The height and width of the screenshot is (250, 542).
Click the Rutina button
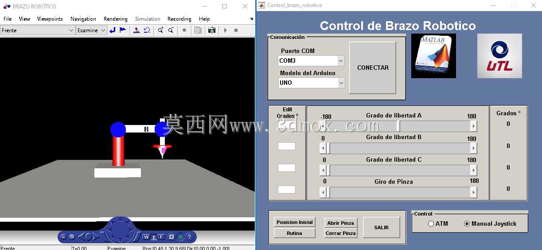coord(295,233)
